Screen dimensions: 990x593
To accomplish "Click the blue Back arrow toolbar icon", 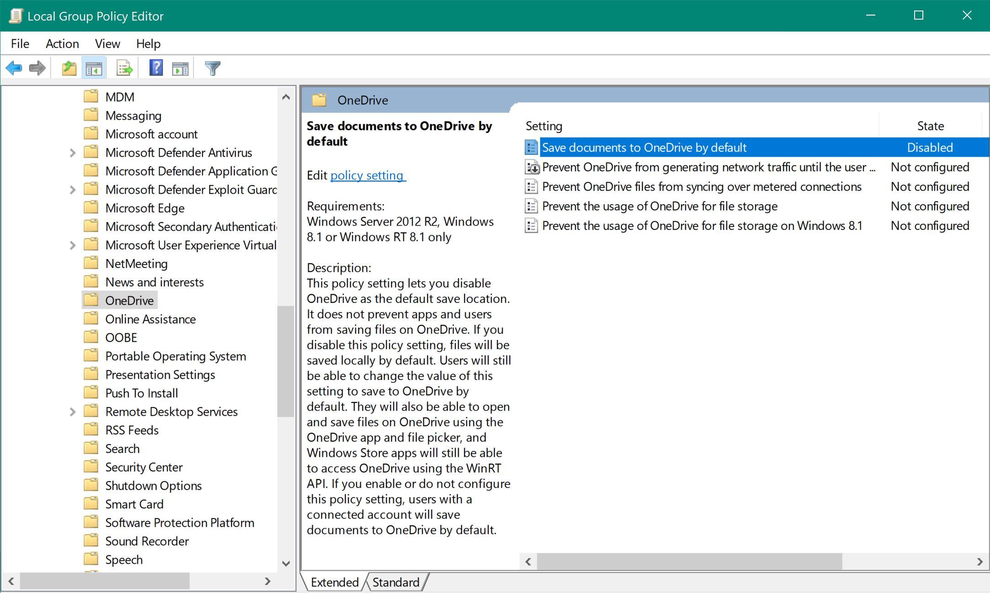I will point(14,69).
